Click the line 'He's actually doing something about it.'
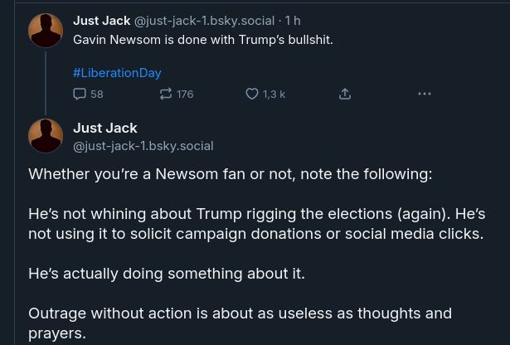Viewport: 510px width, 345px height. (x=166, y=273)
